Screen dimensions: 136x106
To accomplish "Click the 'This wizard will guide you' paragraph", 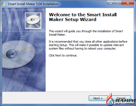I will click(86, 33).
